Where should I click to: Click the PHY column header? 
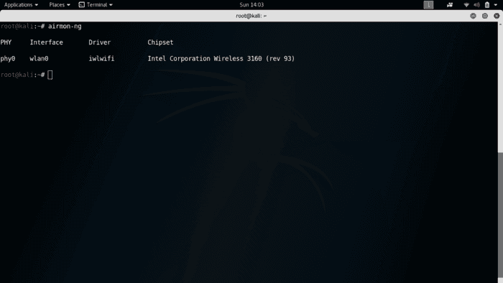(x=6, y=42)
